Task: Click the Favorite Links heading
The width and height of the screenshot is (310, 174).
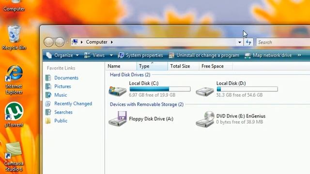Action: pos(61,68)
